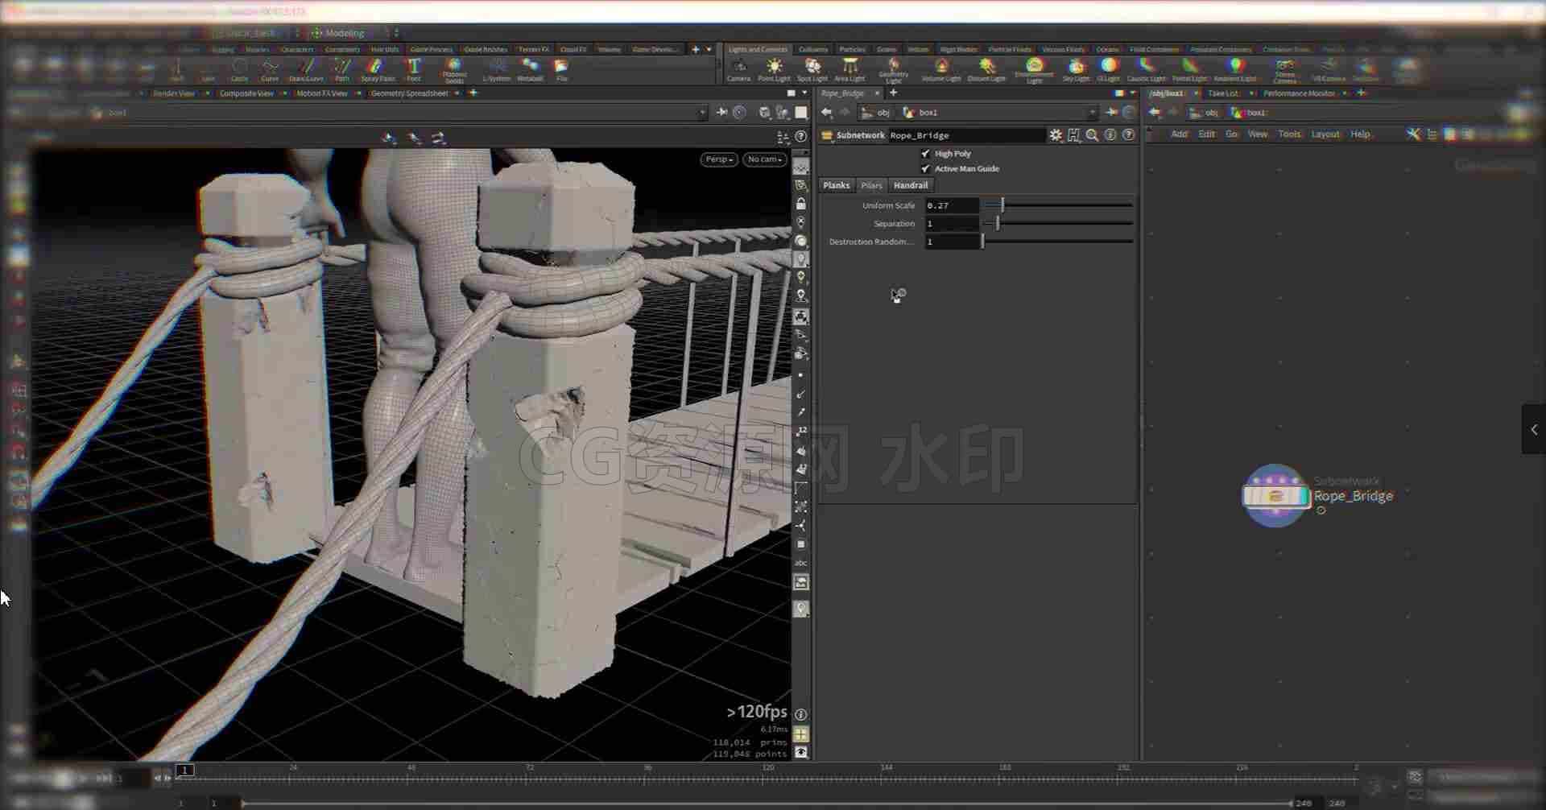
Task: Open the Geometry Spreadsheet pane tab
Action: click(409, 93)
